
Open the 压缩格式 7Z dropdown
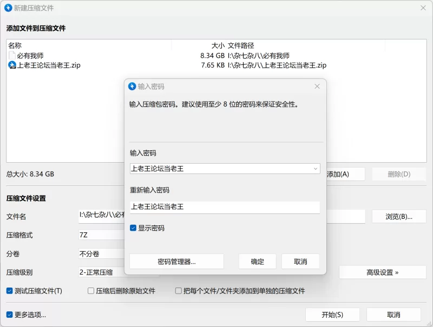pos(102,235)
